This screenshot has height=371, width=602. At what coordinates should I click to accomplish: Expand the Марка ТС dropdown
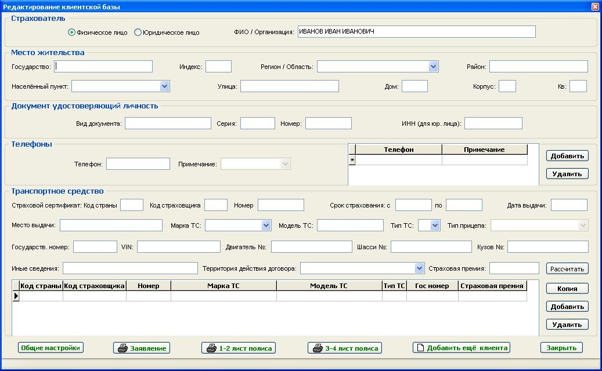point(266,225)
